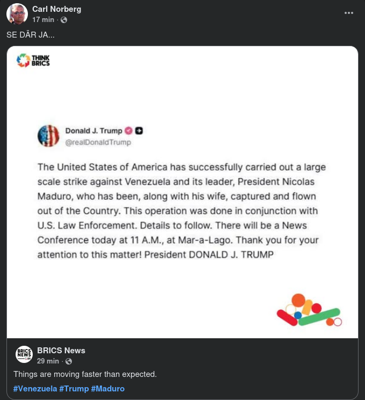Open the BRICS News page name link

(61, 351)
